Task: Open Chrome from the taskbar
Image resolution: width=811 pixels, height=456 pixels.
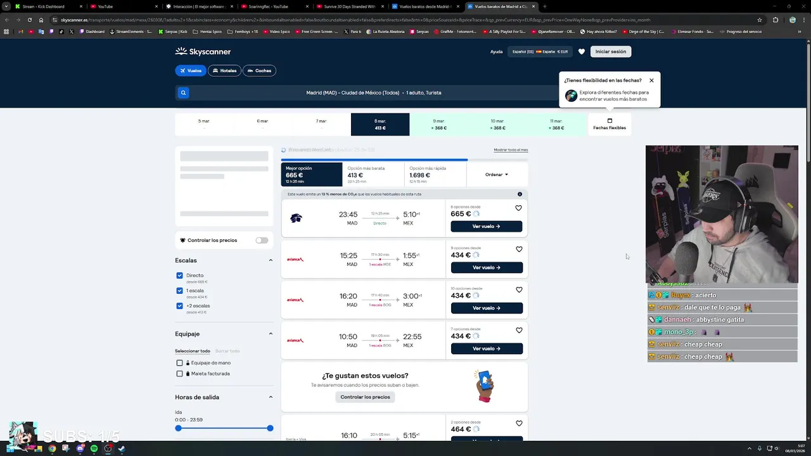Action: tap(52, 448)
